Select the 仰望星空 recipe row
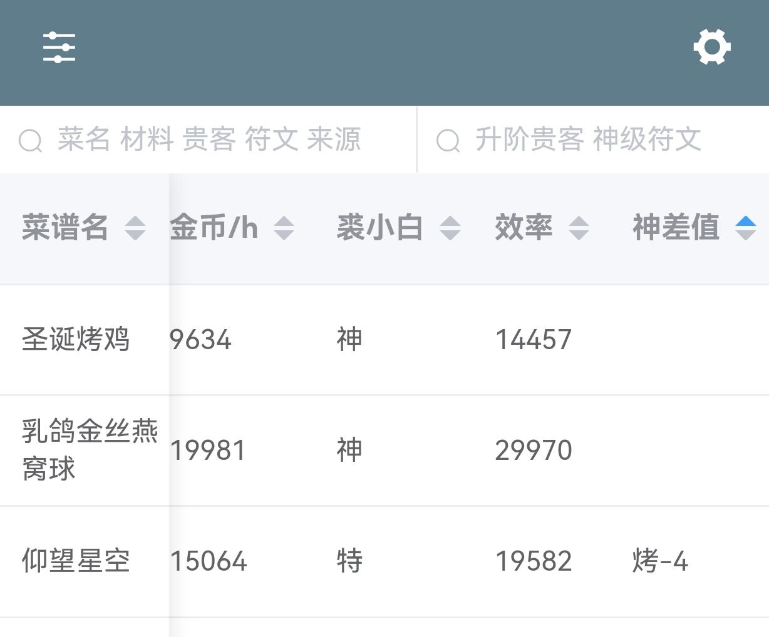This screenshot has width=769, height=637. point(384,561)
